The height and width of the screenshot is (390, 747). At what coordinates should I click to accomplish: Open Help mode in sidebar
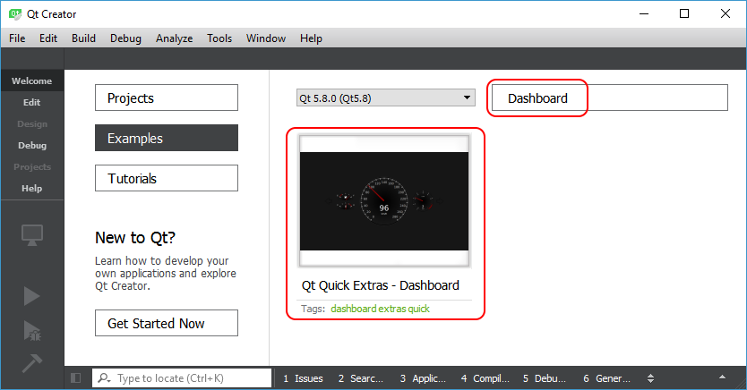31,188
